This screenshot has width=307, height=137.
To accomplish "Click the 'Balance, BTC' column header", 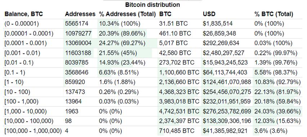I will point(23,14).
